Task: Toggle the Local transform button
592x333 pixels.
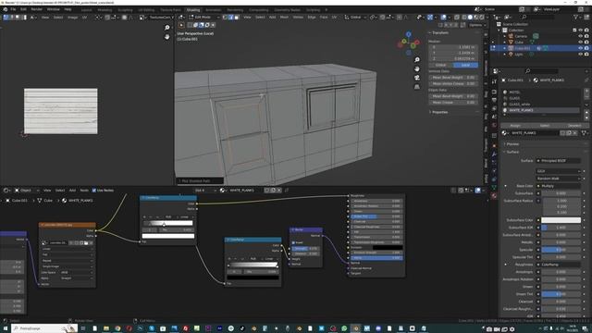Action: (x=465, y=65)
